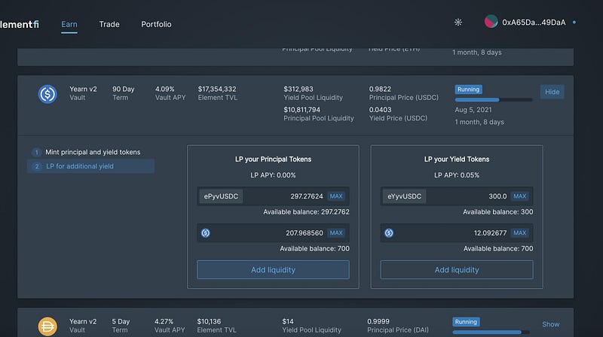The image size is (603, 337).
Task: Open wallet address 0xA65Da...49DaA
Action: pyautogui.click(x=534, y=23)
